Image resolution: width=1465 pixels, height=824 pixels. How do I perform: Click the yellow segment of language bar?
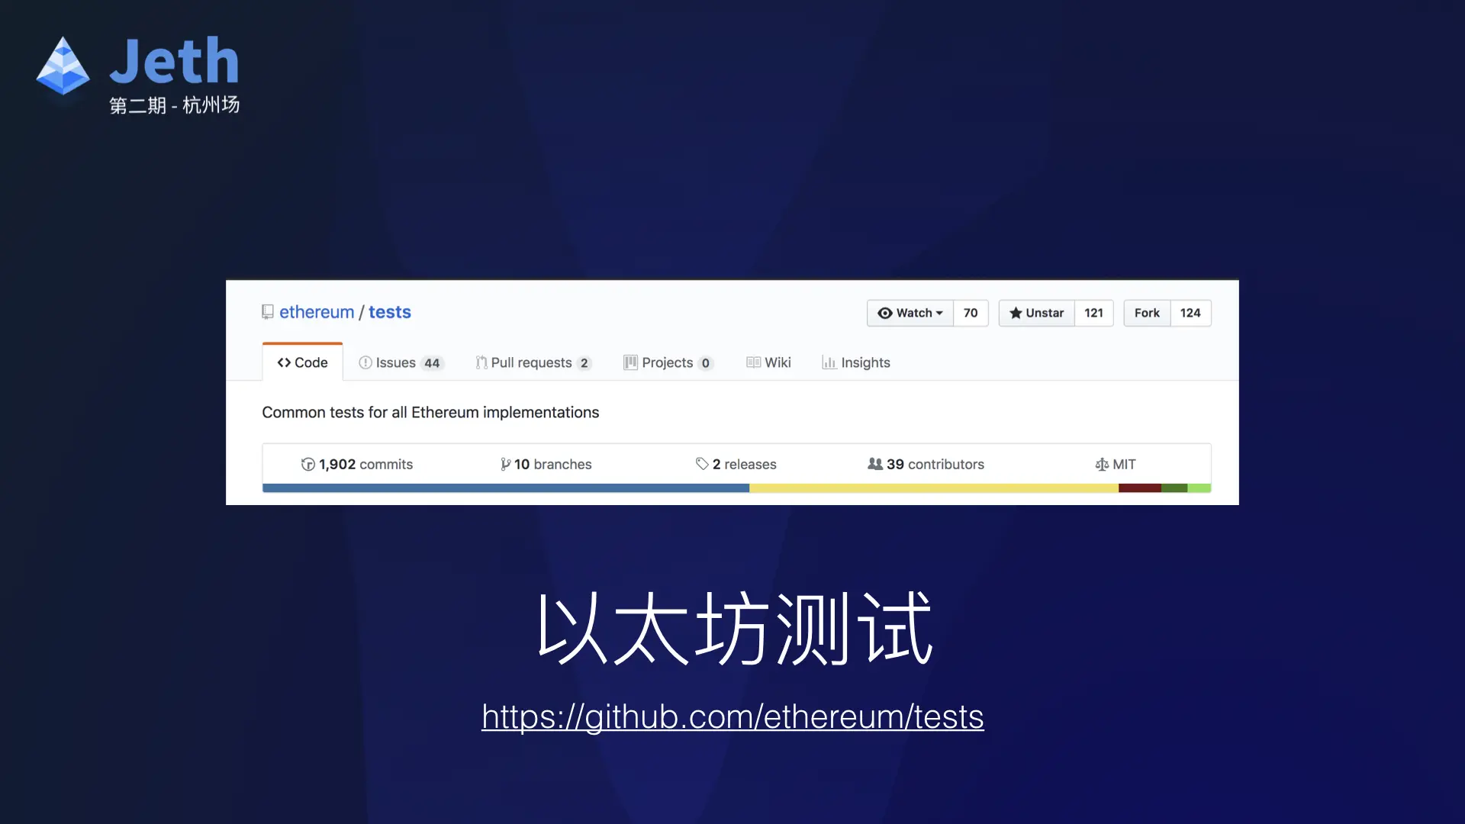933,488
